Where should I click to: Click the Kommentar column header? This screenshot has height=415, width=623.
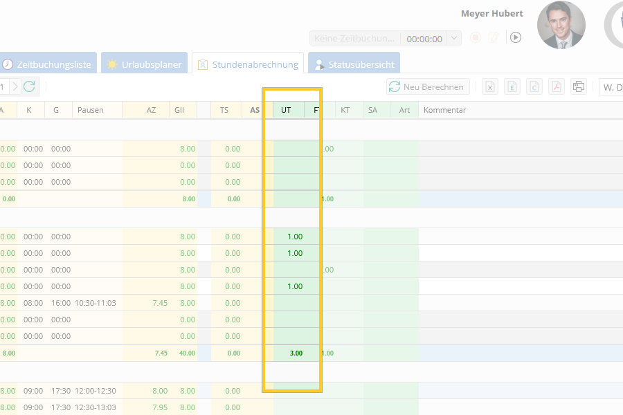coord(444,110)
